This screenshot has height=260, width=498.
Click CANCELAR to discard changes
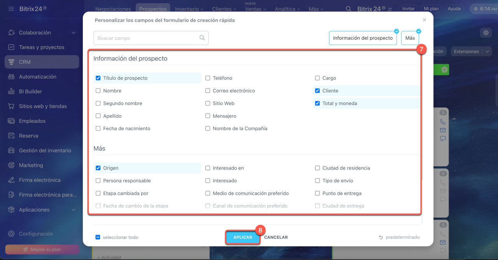pos(276,237)
